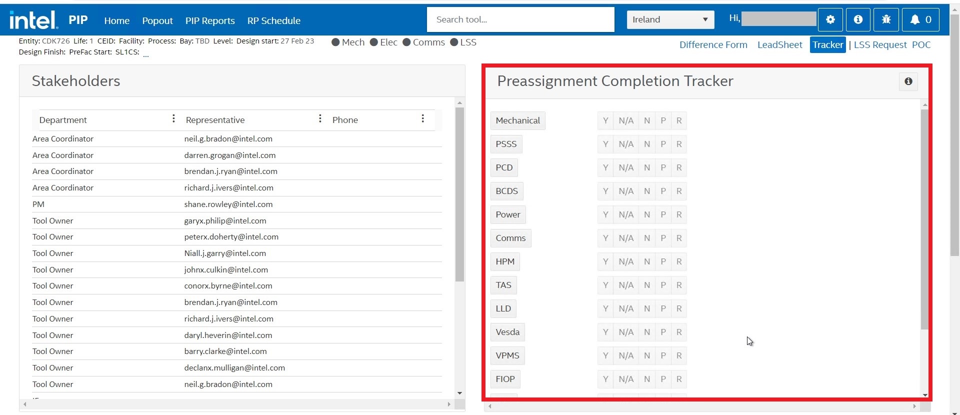Open Representative column three-dot menu
Viewport: 960px width, 415px height.
(320, 118)
